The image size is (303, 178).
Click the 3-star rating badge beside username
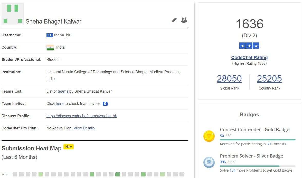50,35
